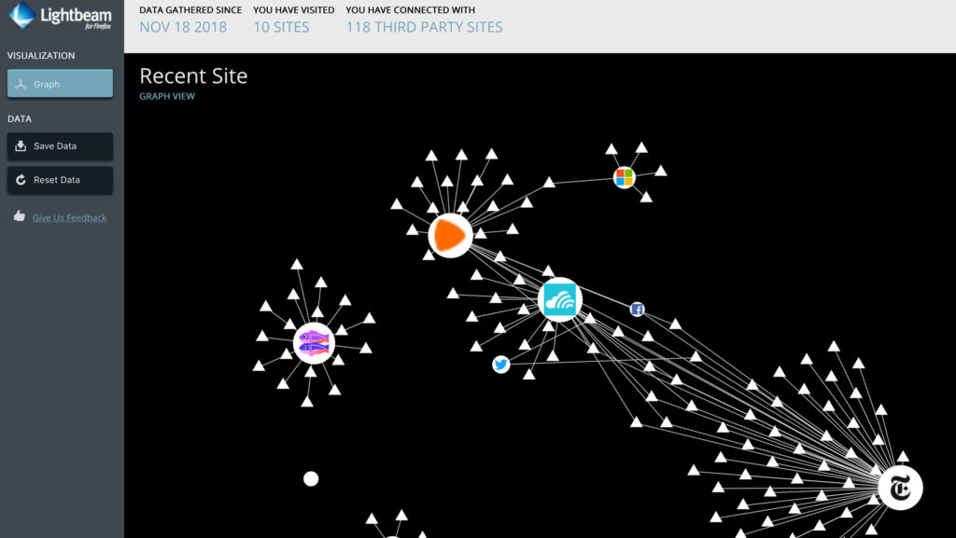Select the New York Times site node
The height and width of the screenshot is (538, 956).
[x=900, y=488]
